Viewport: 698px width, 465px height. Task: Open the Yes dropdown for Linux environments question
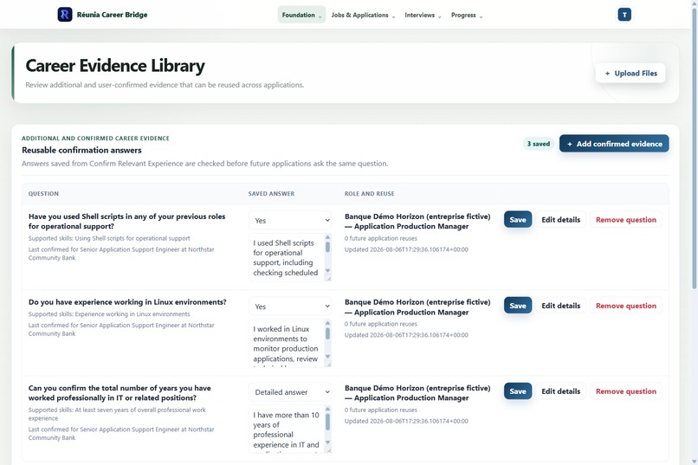[290, 307]
